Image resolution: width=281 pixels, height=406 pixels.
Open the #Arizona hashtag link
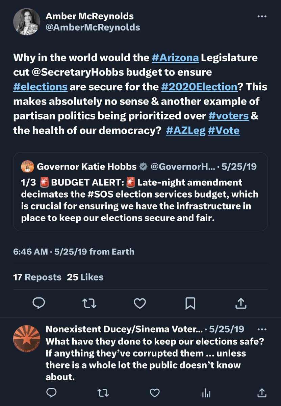175,58
